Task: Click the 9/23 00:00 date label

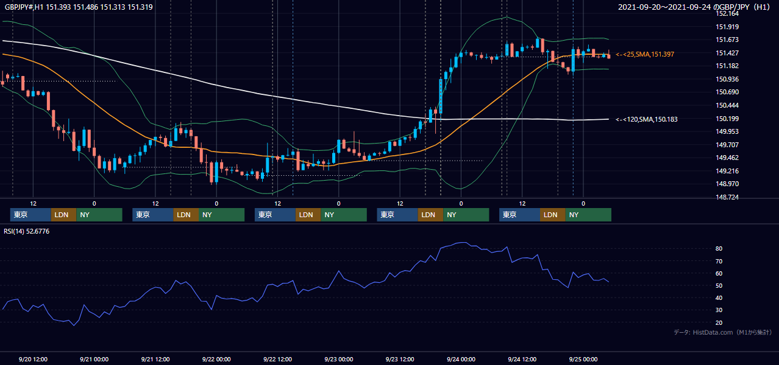Action: click(339, 359)
